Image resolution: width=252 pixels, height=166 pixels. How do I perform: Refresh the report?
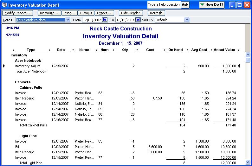coord(156,13)
